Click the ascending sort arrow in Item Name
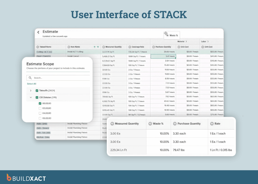This screenshot has width=258, height=184. (94, 47)
